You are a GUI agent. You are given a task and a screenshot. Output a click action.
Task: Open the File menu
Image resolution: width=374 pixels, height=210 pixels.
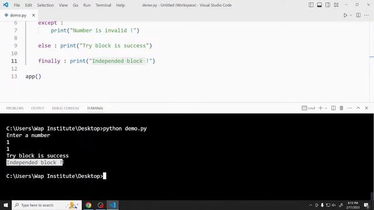[17, 5]
